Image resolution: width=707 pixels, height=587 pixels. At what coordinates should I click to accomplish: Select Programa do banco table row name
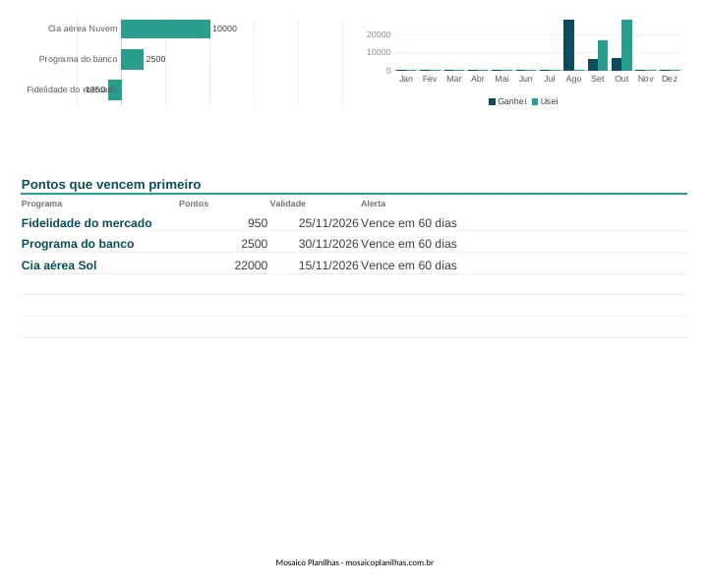(x=78, y=244)
